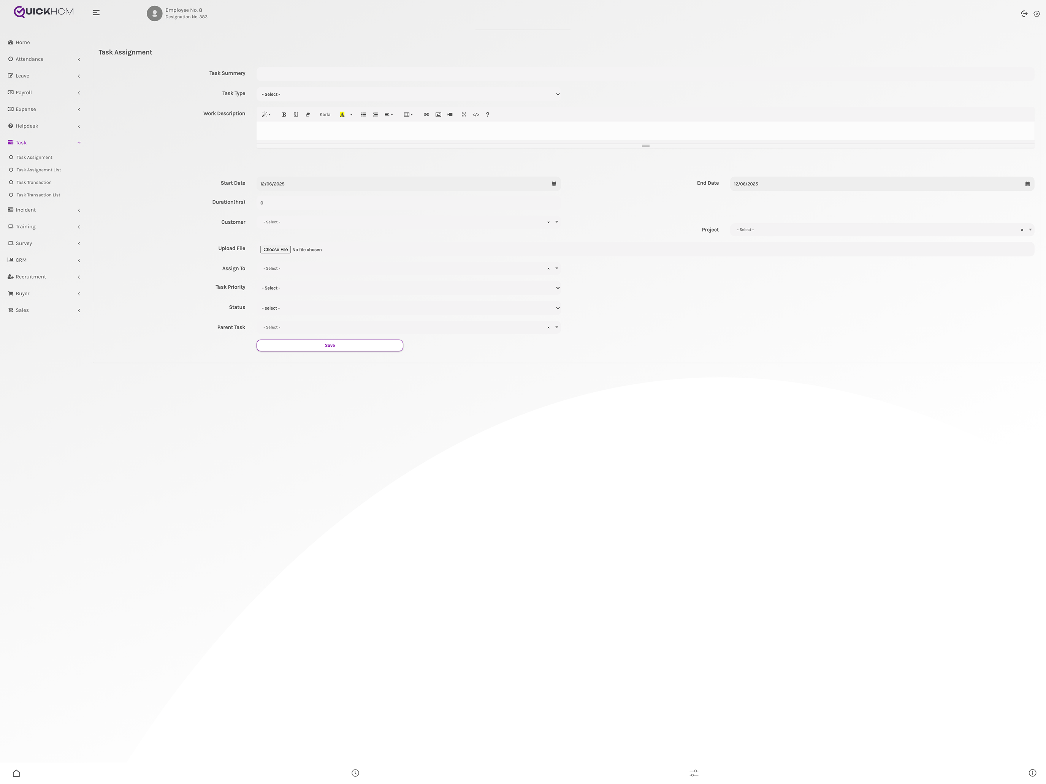Open Task Assignemnt List submenu item

pyautogui.click(x=38, y=170)
